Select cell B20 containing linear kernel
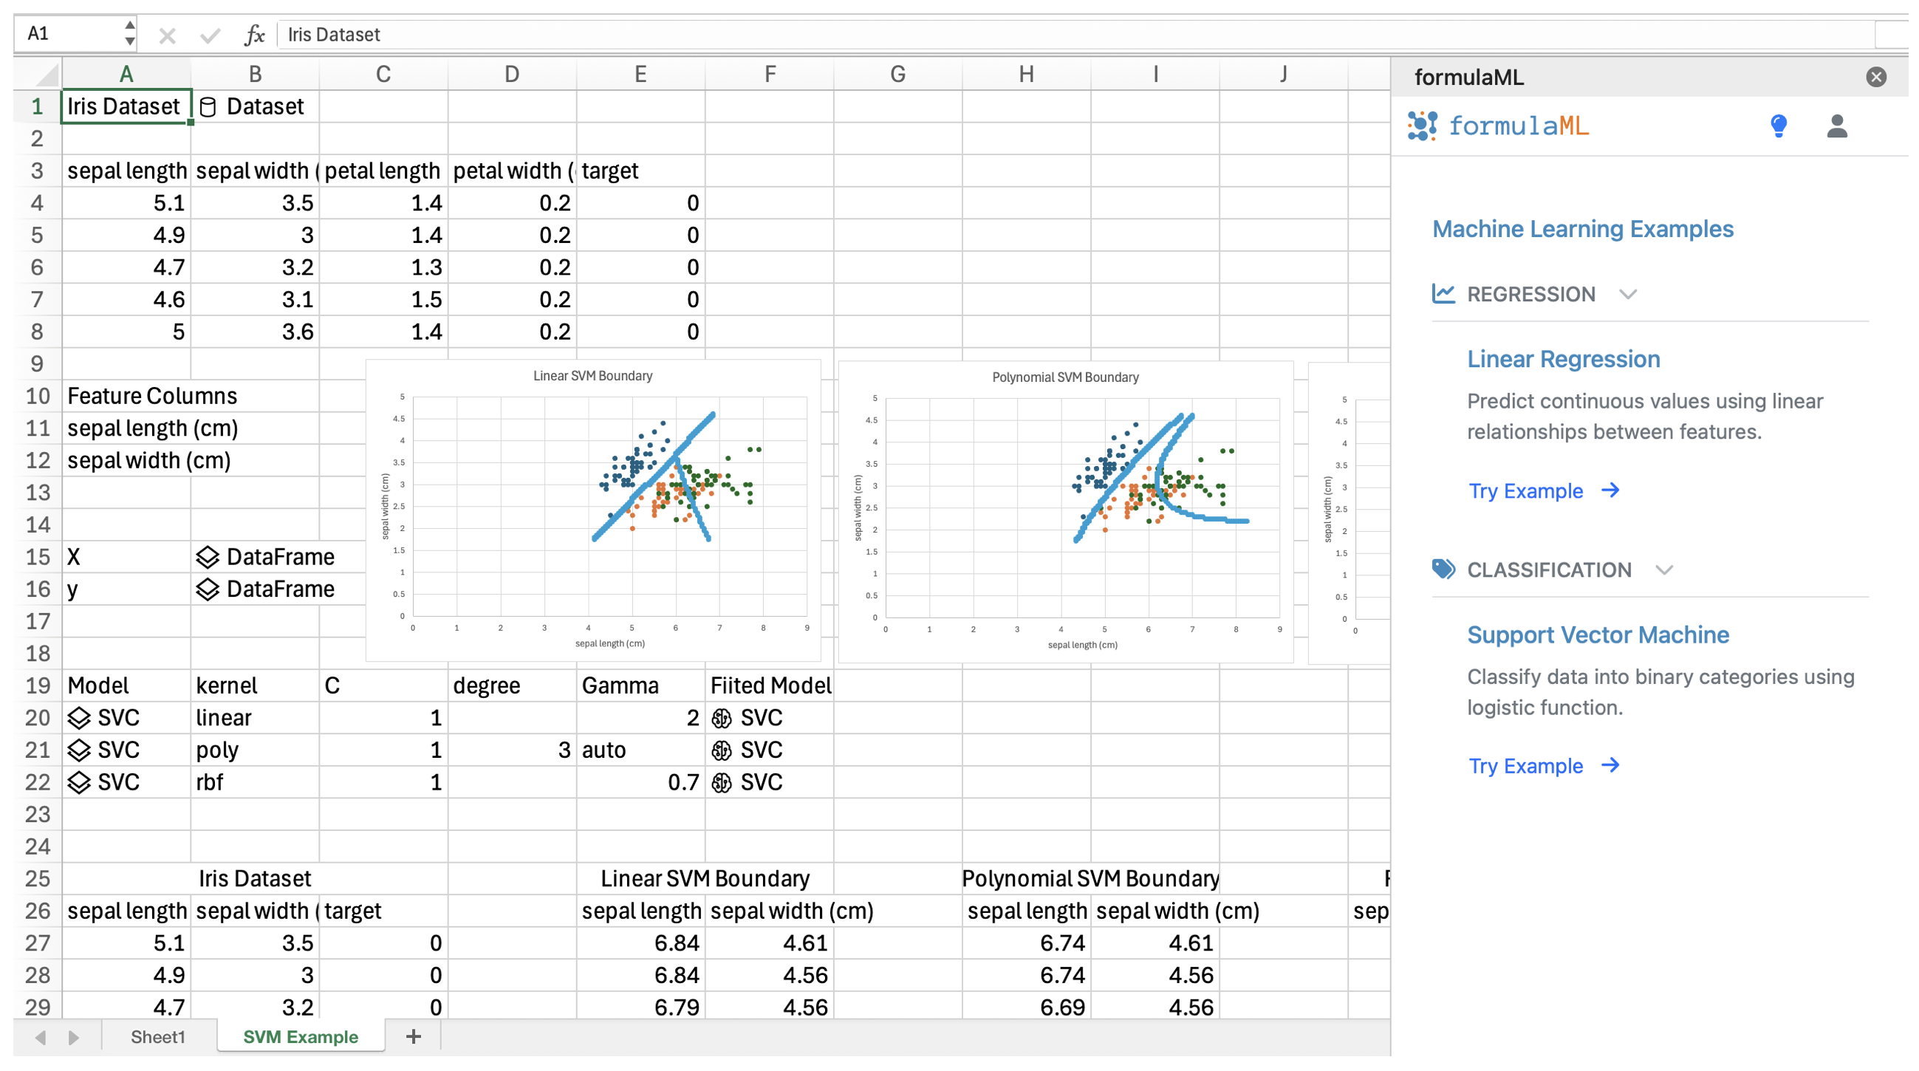 coord(254,717)
